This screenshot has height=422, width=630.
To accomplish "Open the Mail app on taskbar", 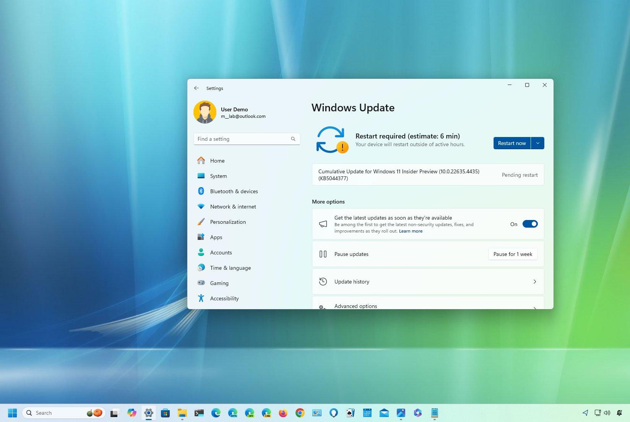I will pyautogui.click(x=384, y=413).
